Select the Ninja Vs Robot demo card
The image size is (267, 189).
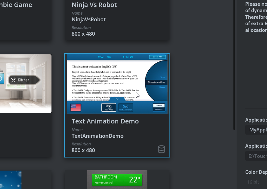click(x=117, y=19)
